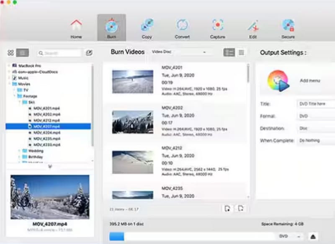Switch file browser to grid view
This screenshot has height=244, width=335.
coord(11,53)
